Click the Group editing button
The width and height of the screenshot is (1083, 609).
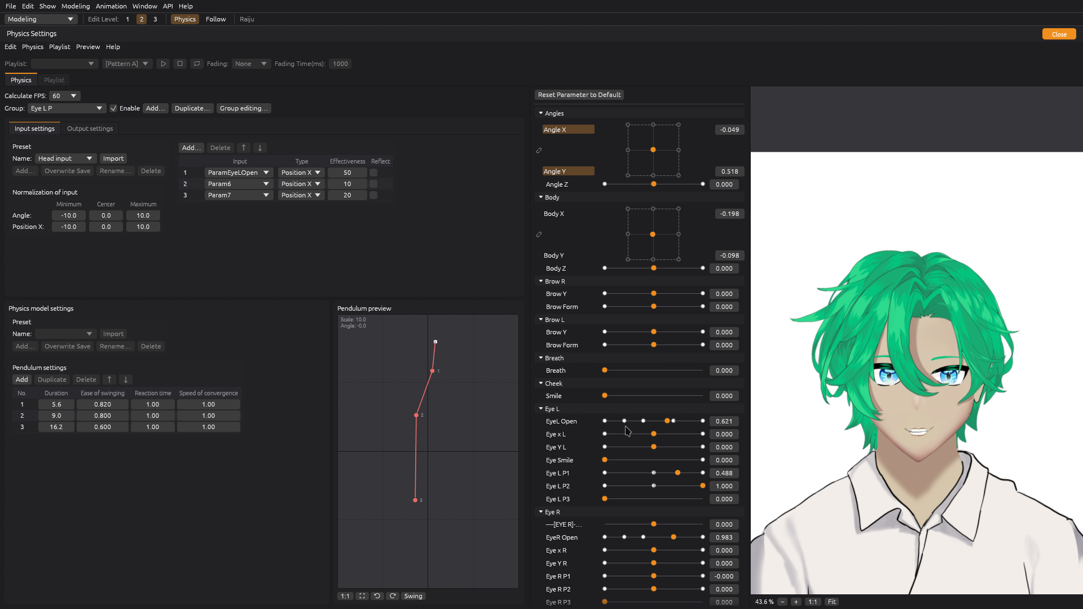(x=244, y=108)
